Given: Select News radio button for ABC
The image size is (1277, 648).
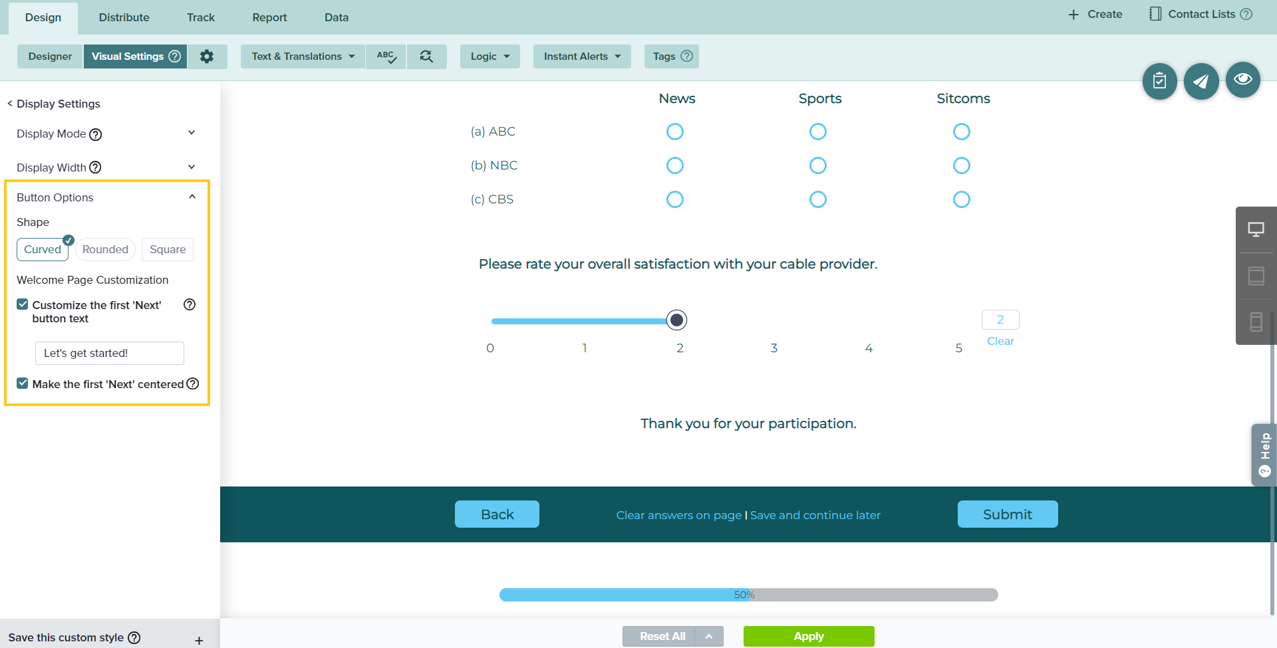Looking at the screenshot, I should click(674, 132).
